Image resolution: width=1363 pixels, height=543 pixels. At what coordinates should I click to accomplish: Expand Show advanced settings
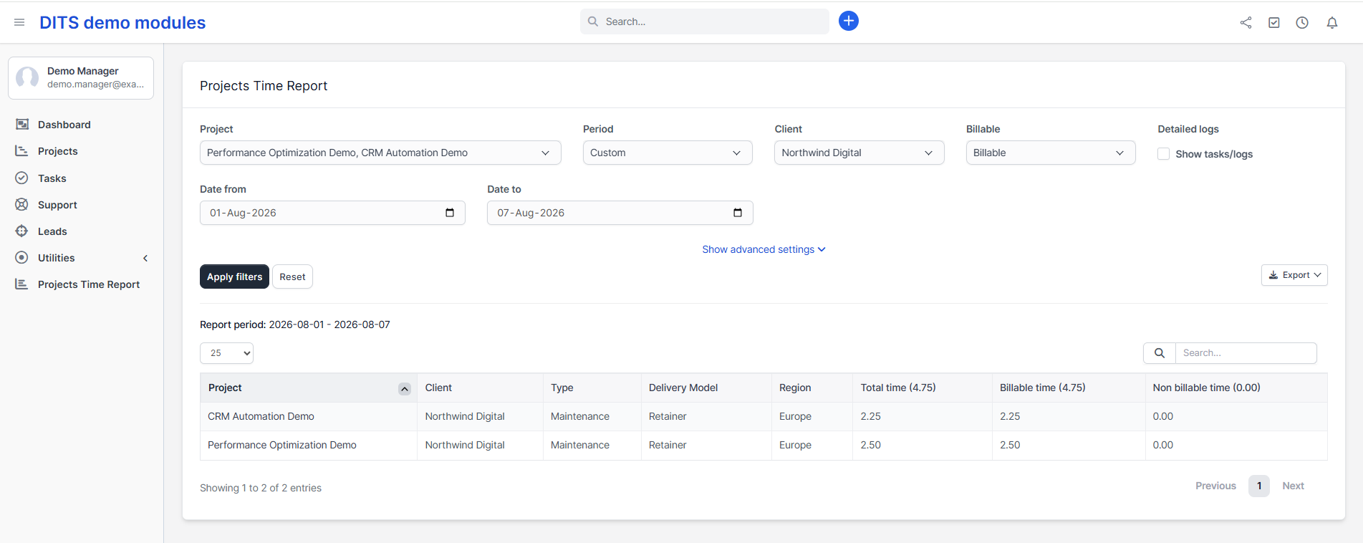(x=764, y=249)
